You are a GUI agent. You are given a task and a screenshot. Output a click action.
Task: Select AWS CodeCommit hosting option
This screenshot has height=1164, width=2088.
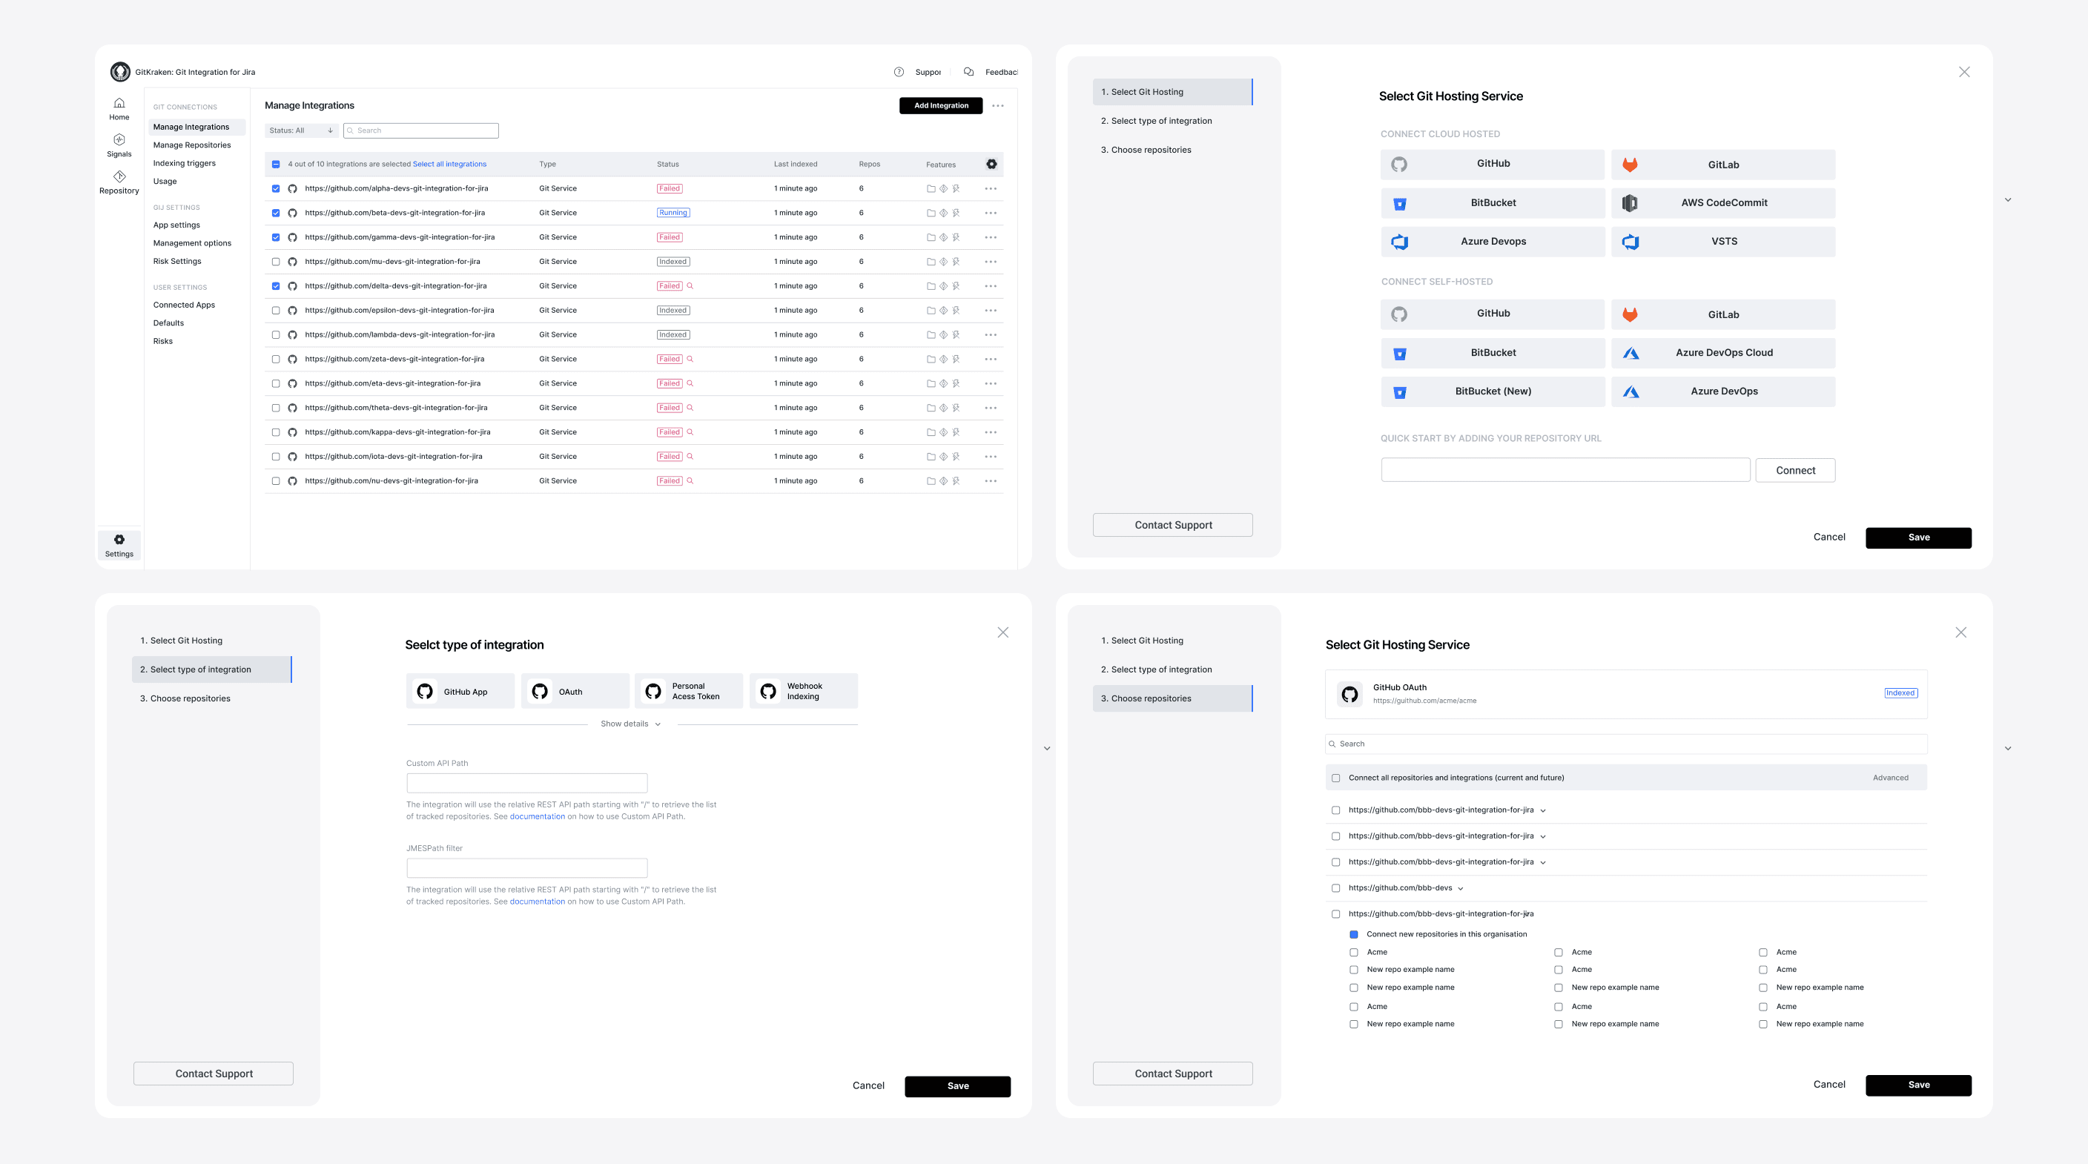tap(1722, 202)
